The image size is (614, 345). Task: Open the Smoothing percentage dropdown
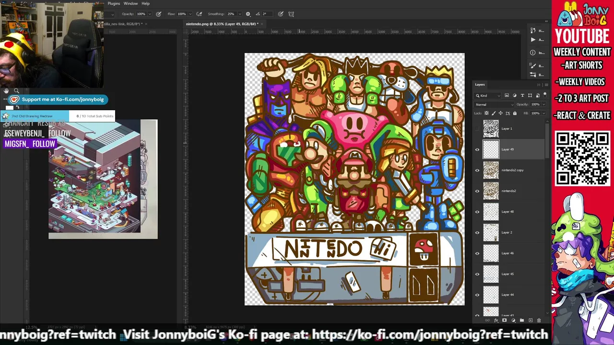pos(239,14)
